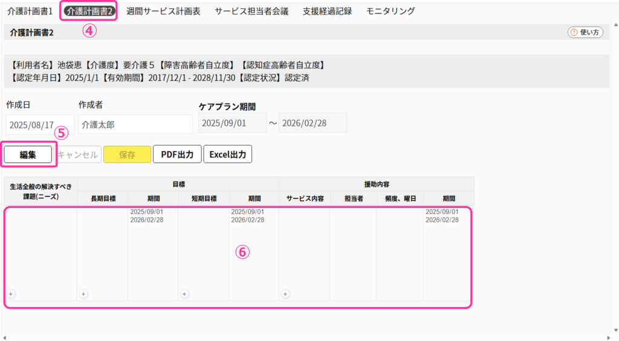Switch to モニタリング tab
This screenshot has height=341, width=619.
pos(391,11)
